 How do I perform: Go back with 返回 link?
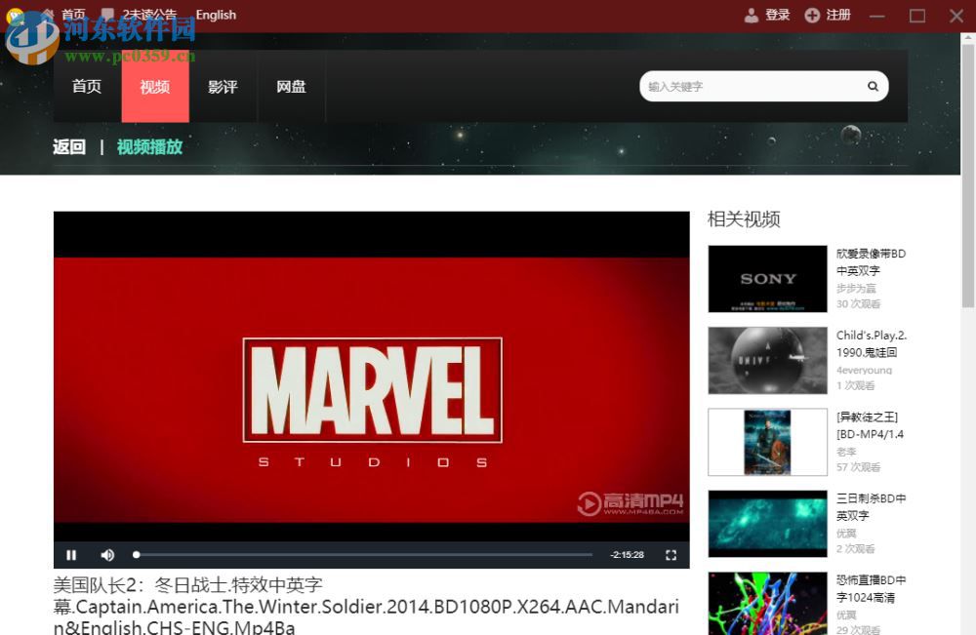point(69,146)
